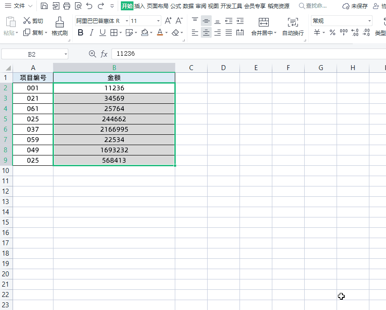This screenshot has height=310, width=386.
Task: Undo the last action
Action: tap(89, 6)
